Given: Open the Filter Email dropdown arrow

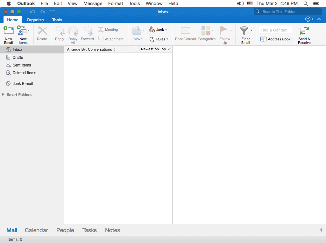Looking at the screenshot, I should [x=252, y=31].
